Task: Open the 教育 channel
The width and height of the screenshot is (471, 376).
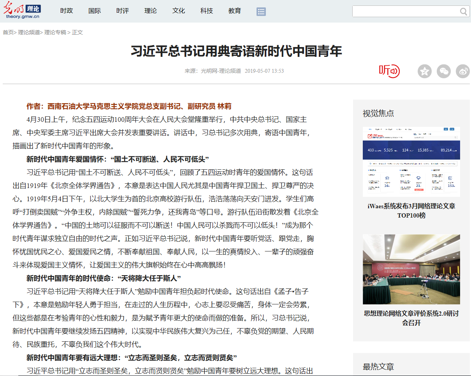Action: (235, 11)
